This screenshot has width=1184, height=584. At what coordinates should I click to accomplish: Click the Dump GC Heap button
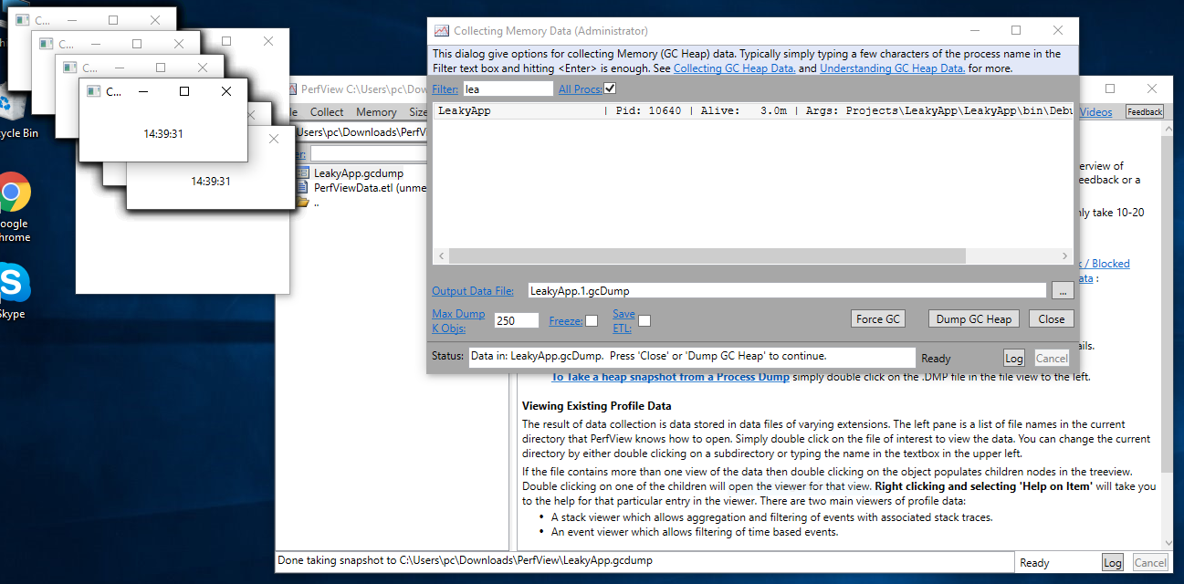974,318
